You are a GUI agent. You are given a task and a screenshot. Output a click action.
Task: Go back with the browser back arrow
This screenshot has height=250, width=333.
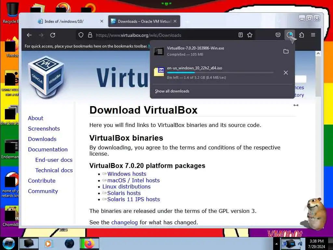(x=29, y=35)
